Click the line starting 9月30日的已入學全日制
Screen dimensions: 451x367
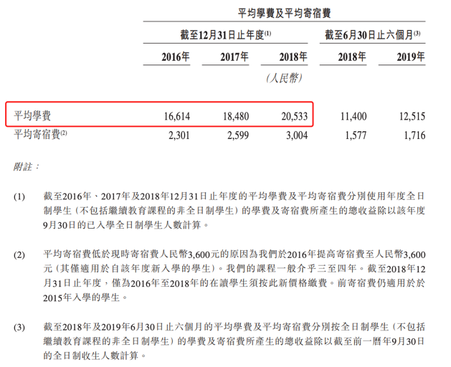click(x=125, y=225)
